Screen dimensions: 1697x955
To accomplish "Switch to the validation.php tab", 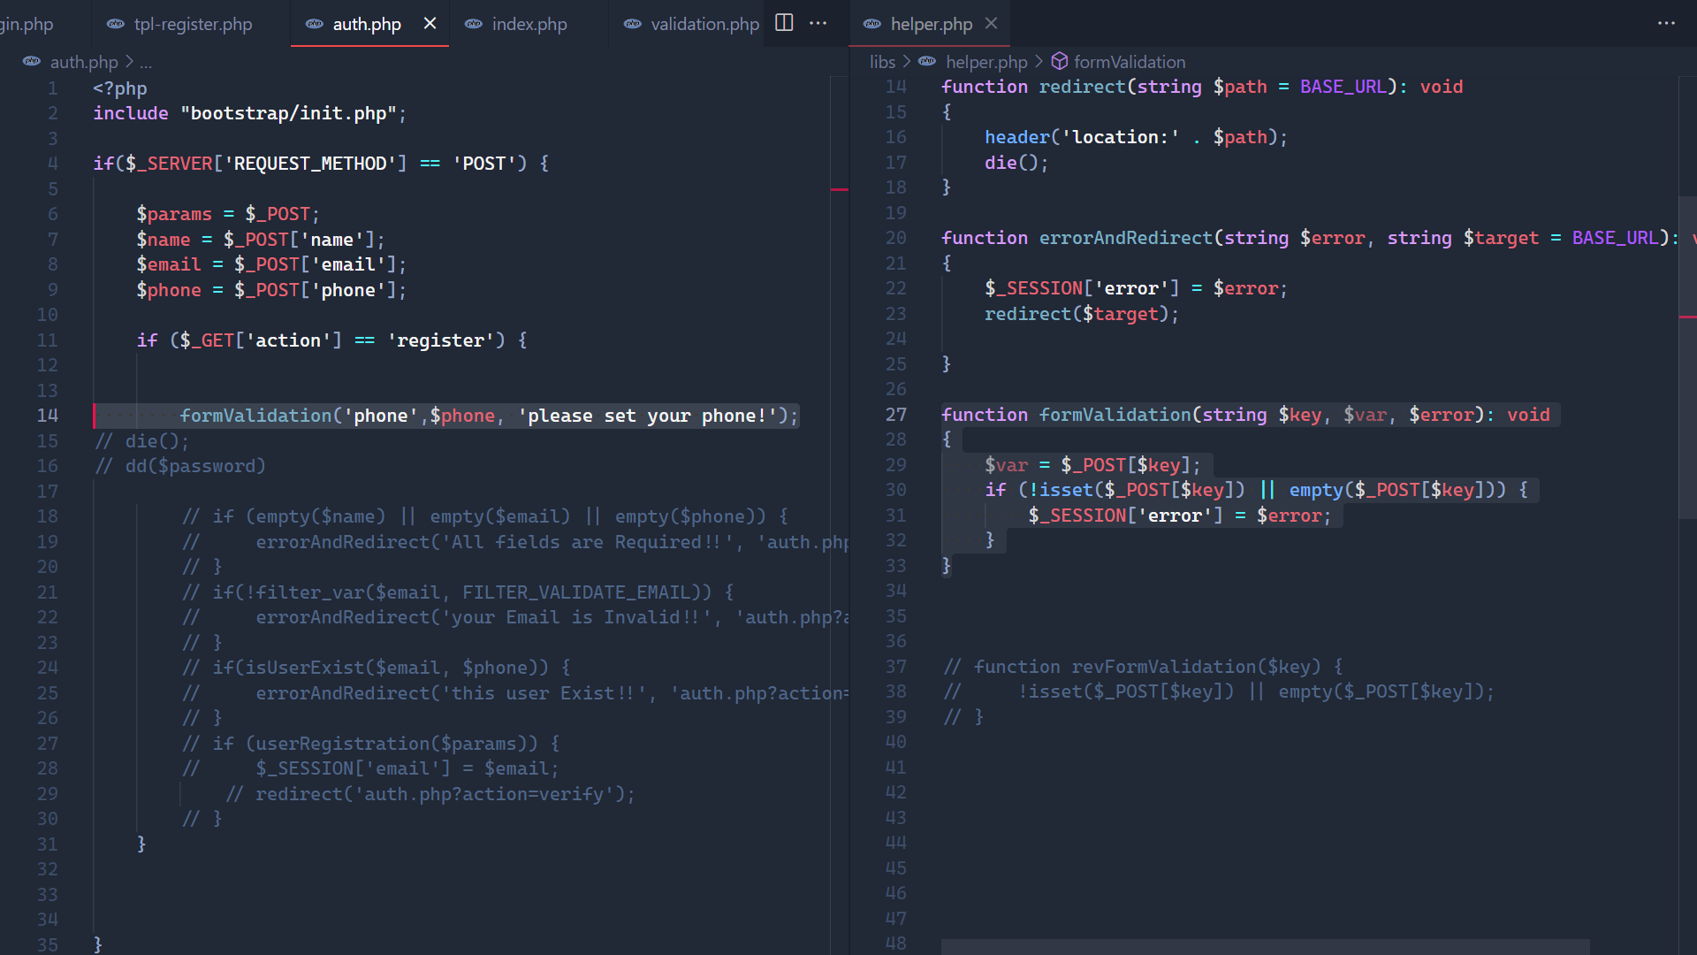I will click(692, 24).
